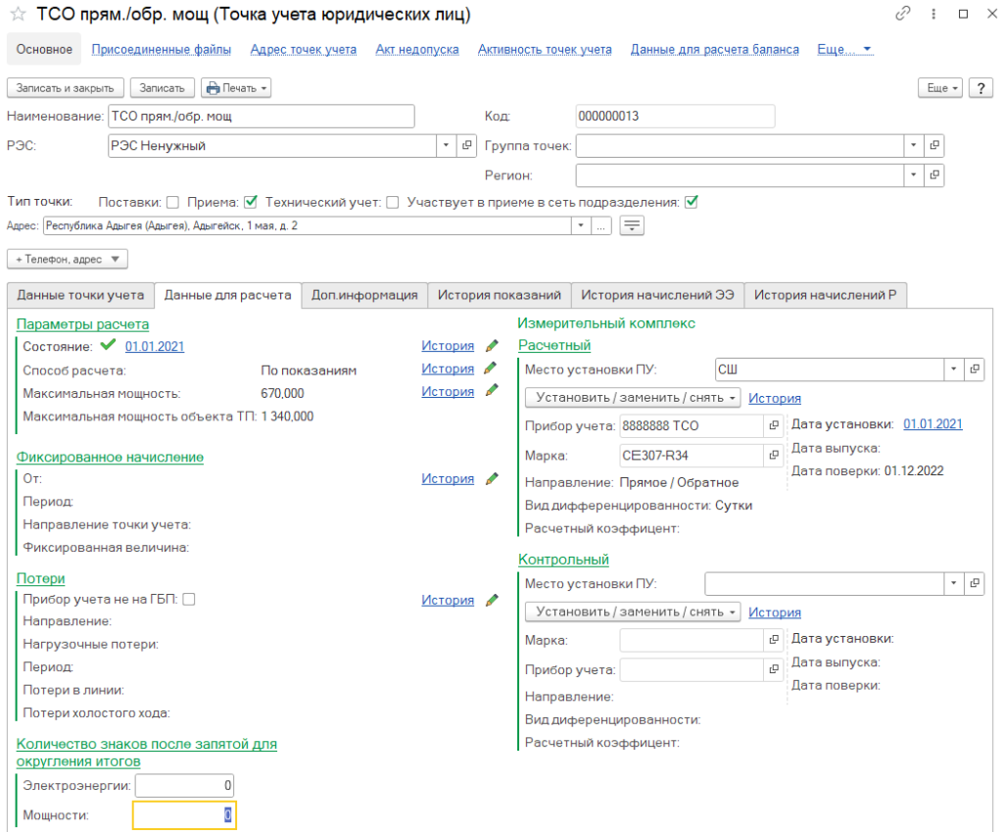Enable the Поставки checkbox
This screenshot has height=832, width=1003.
point(172,203)
